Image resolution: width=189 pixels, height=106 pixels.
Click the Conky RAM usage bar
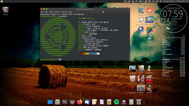point(174,59)
